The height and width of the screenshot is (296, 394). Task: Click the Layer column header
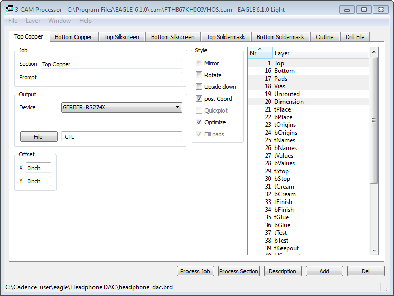(321, 53)
